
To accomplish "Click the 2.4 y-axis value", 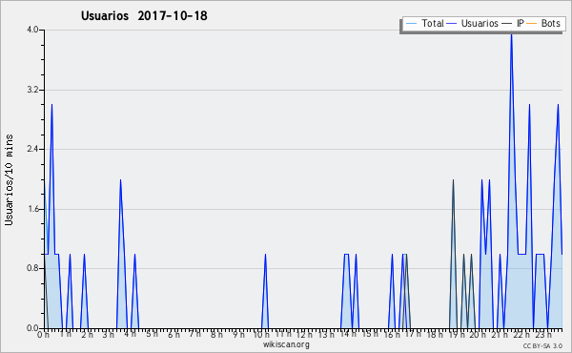I will point(32,149).
